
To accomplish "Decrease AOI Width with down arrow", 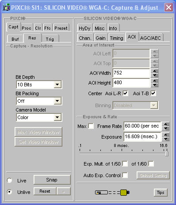I will 155,75.
